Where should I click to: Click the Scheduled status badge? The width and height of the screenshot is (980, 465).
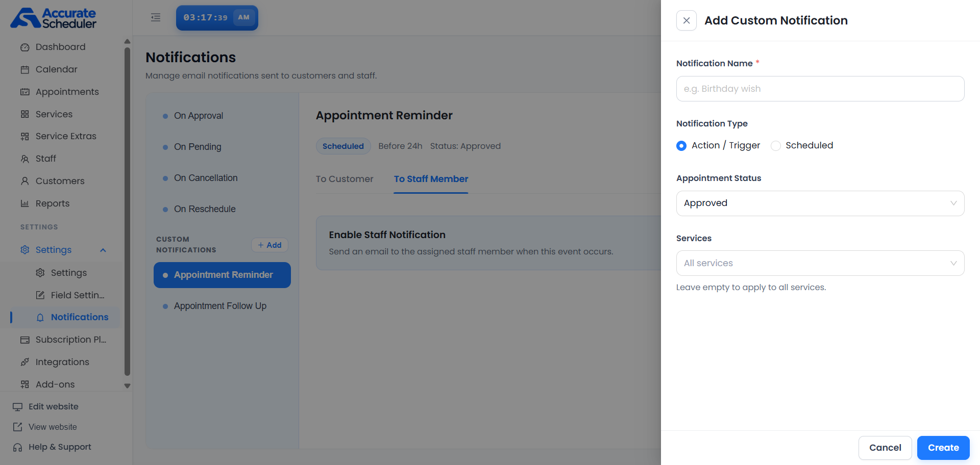coord(343,146)
